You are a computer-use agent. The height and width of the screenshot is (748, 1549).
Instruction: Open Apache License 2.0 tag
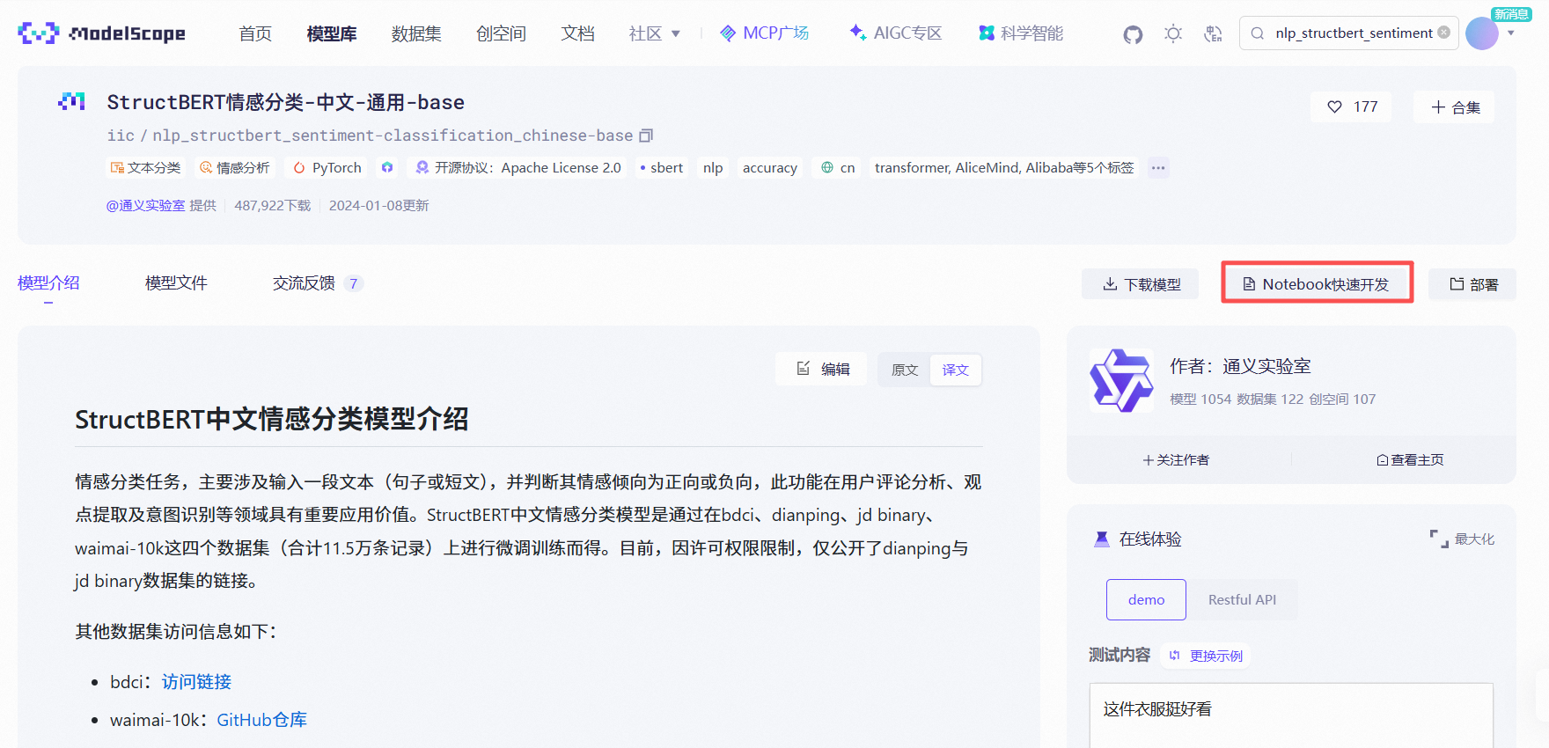pos(518,167)
